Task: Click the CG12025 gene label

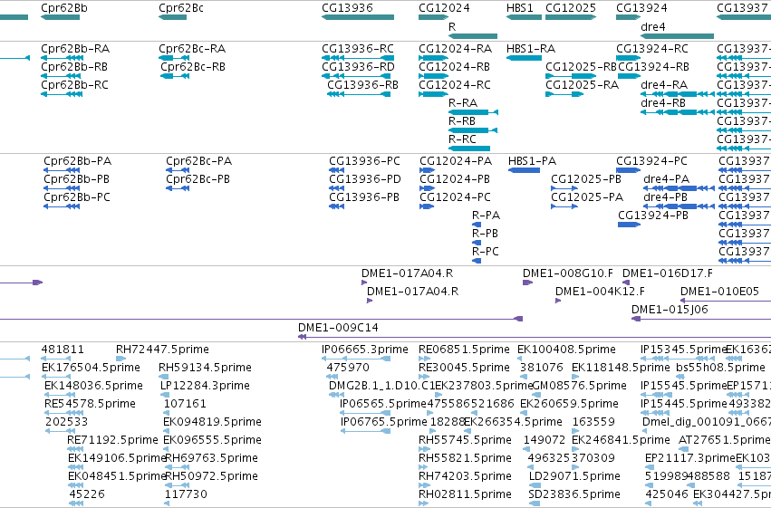Action: coord(571,8)
